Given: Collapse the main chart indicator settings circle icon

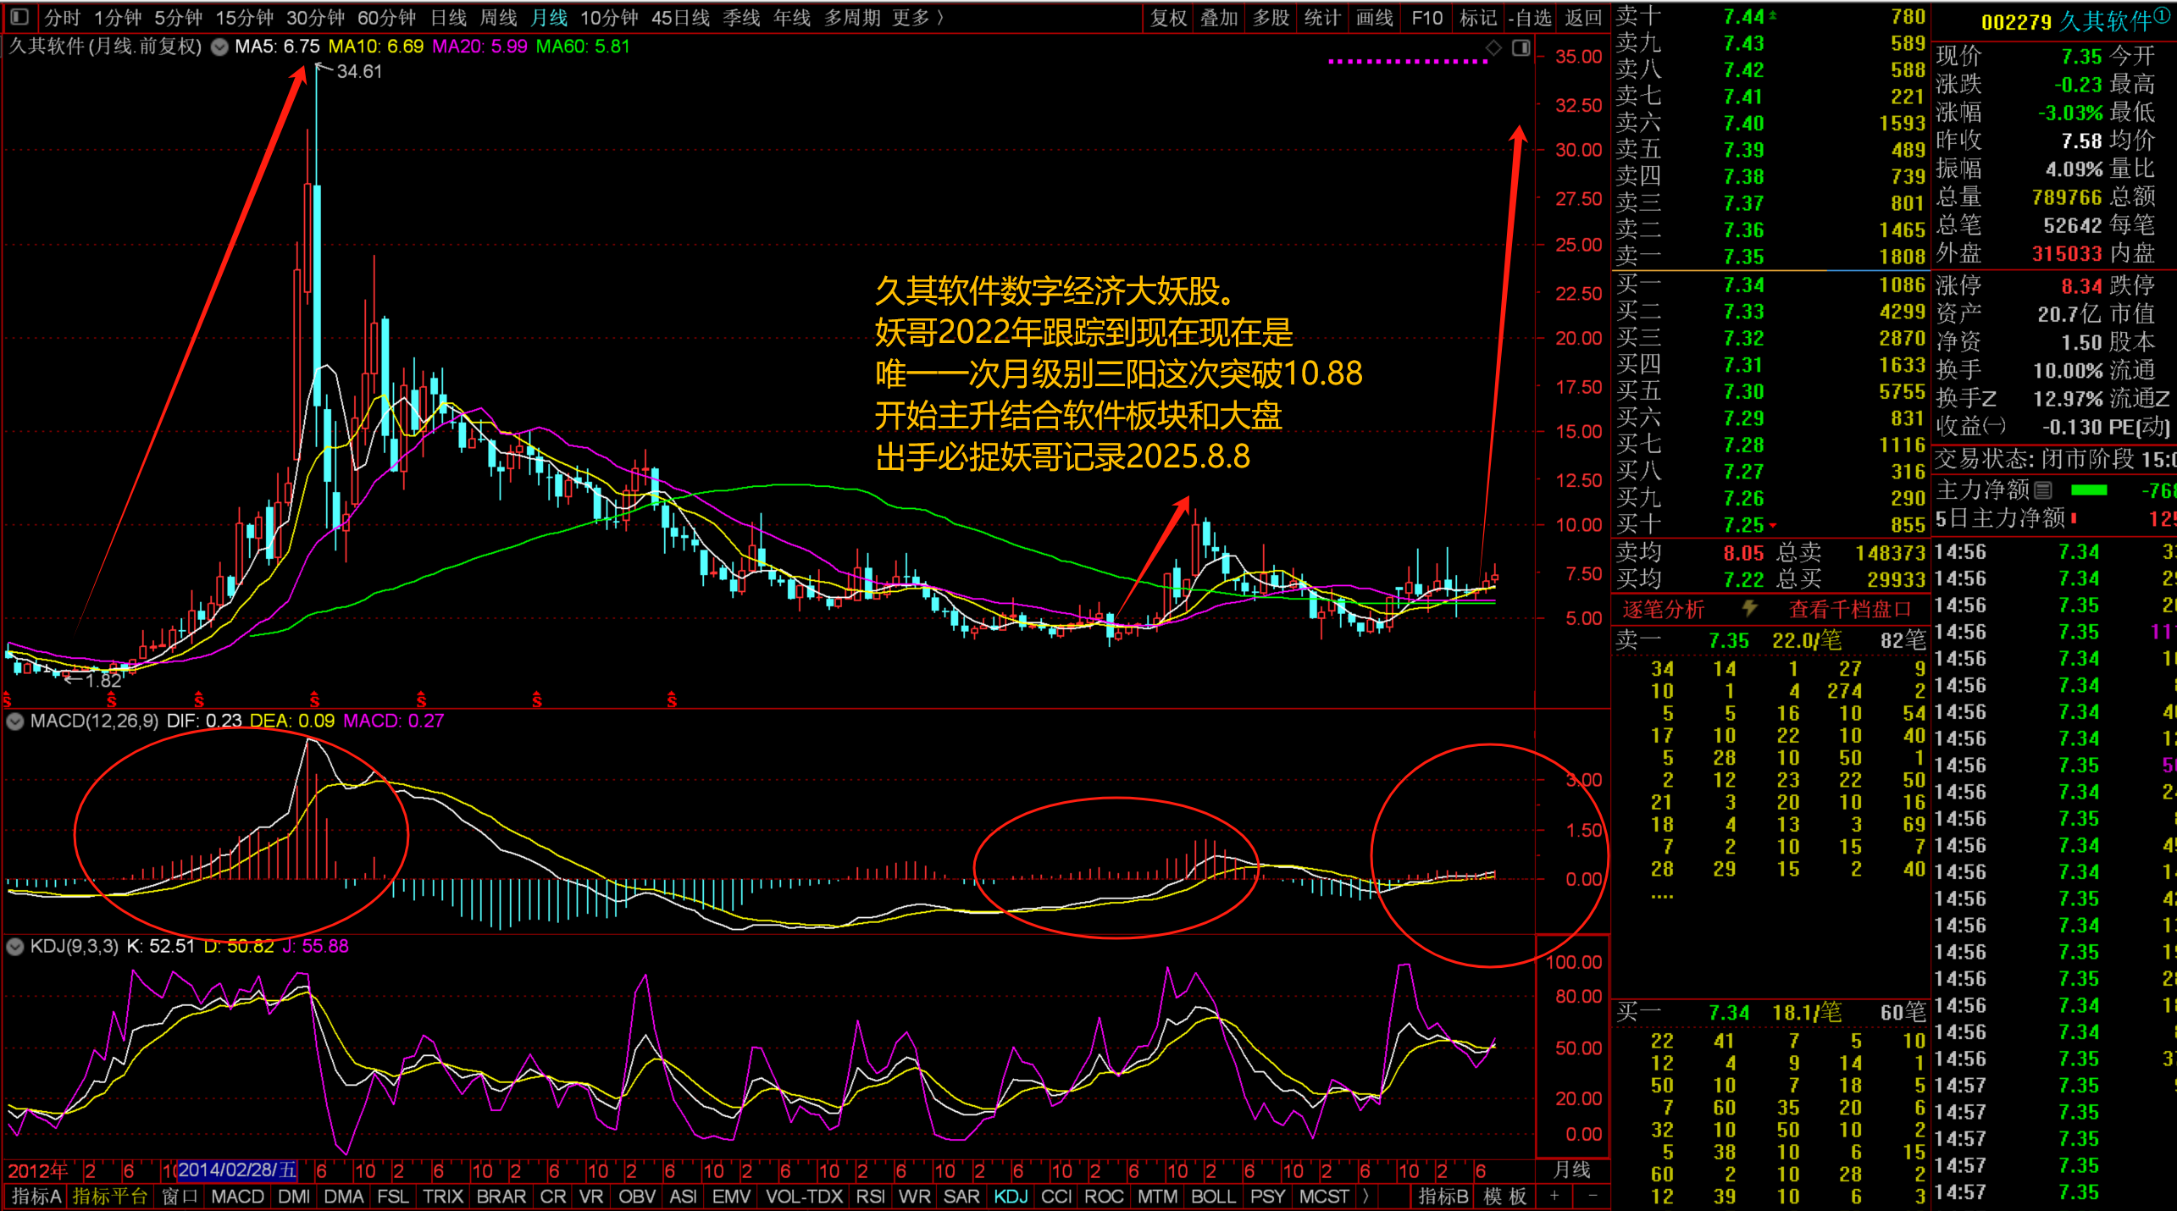Looking at the screenshot, I should tap(219, 47).
